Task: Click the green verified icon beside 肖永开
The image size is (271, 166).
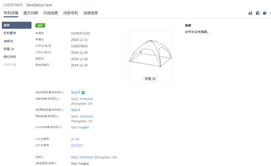Action: (83, 93)
